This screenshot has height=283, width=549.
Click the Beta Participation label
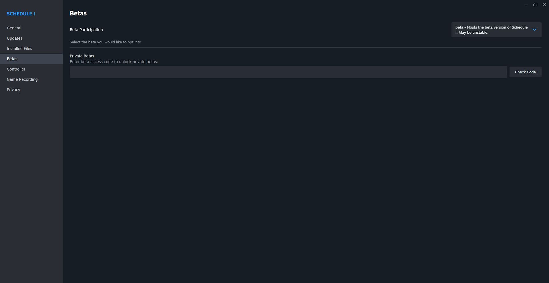86,30
